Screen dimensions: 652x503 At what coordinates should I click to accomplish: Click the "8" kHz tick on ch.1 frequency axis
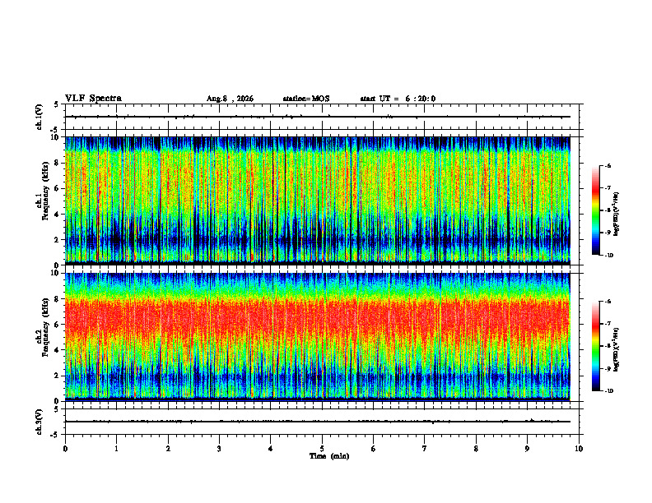(x=58, y=163)
